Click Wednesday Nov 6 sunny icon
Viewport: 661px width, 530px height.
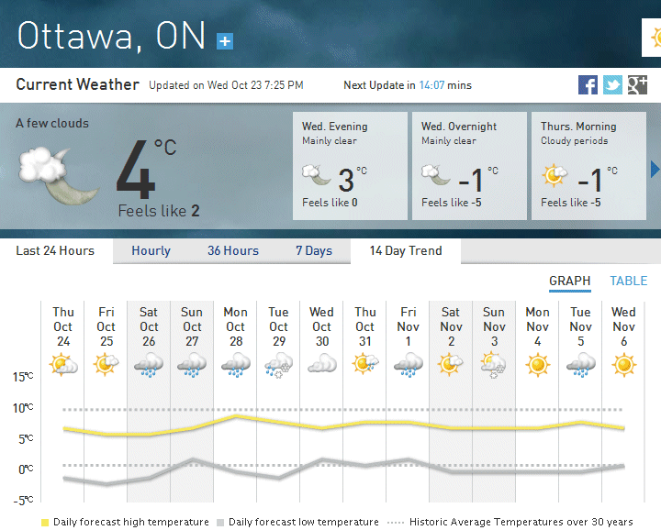(x=623, y=365)
